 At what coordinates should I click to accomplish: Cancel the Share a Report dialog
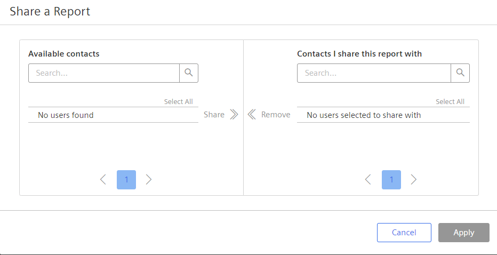coord(404,233)
